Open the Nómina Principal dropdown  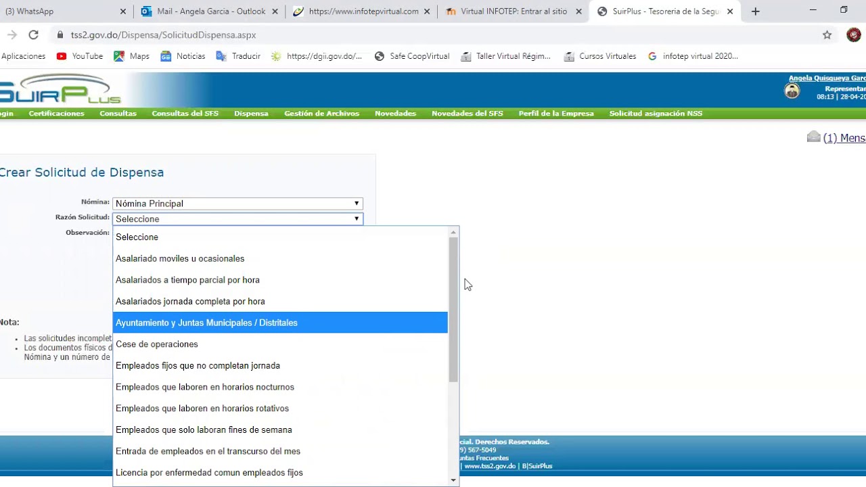pos(237,204)
